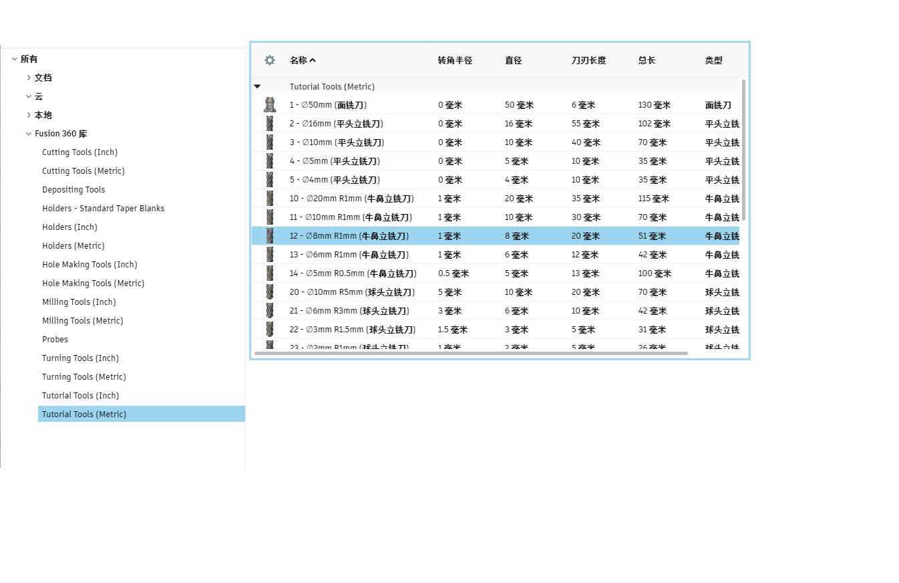Open Turning Tools (Inch) library
899x583 pixels.
tap(80, 358)
